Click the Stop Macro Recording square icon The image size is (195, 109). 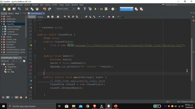[113, 17]
